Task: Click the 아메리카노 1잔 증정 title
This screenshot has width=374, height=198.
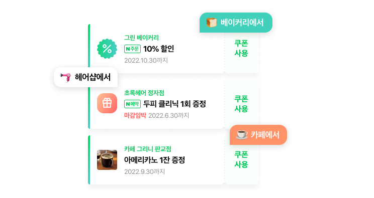Action: (154, 160)
